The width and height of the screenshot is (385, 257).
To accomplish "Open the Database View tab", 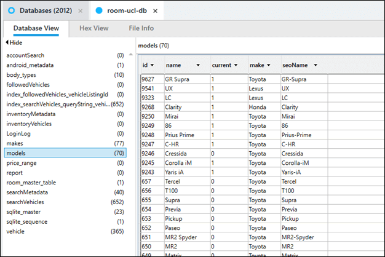I will tap(36, 28).
